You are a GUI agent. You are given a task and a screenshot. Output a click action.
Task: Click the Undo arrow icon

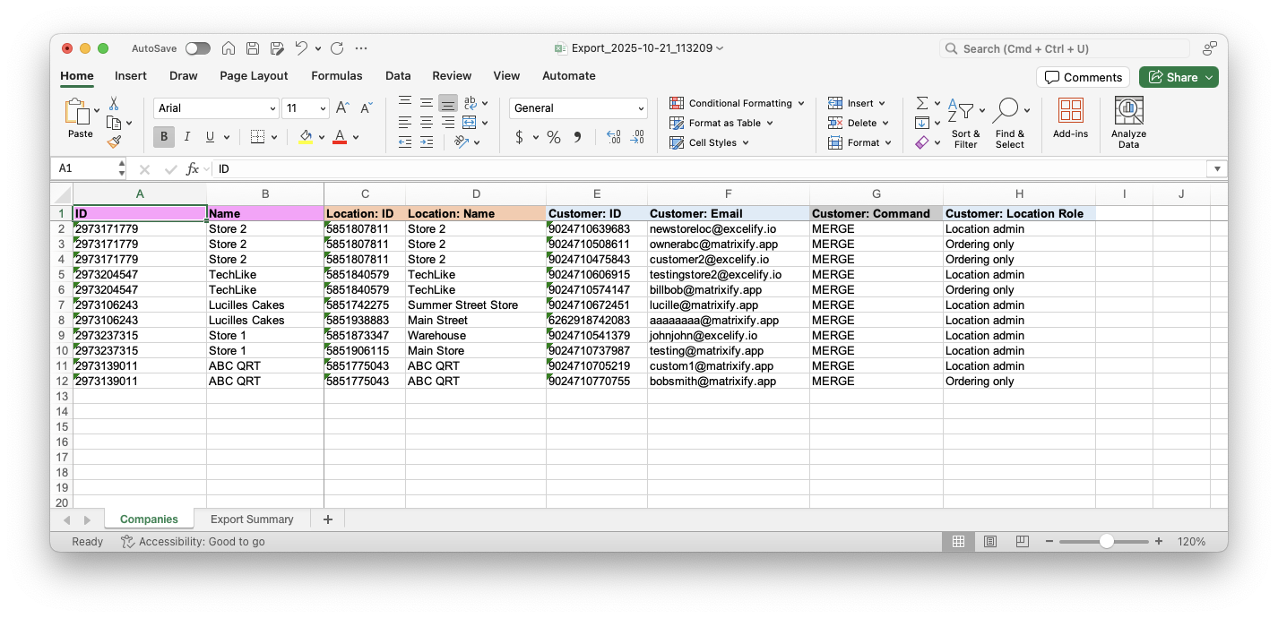point(302,48)
